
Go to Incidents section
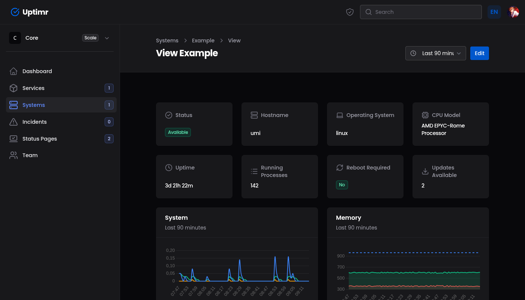pyautogui.click(x=61, y=122)
